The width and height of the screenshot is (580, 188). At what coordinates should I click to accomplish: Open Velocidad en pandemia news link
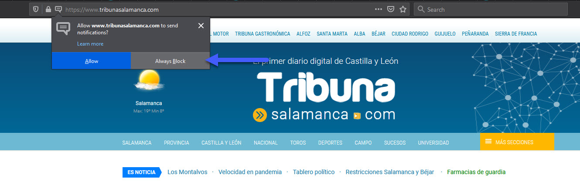coord(250,172)
